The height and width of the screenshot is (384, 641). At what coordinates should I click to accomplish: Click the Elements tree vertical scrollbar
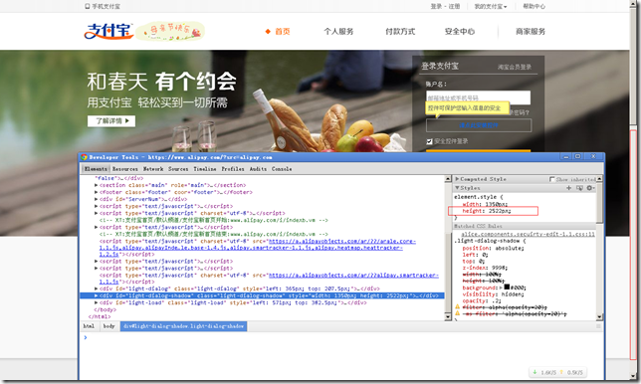[448, 248]
